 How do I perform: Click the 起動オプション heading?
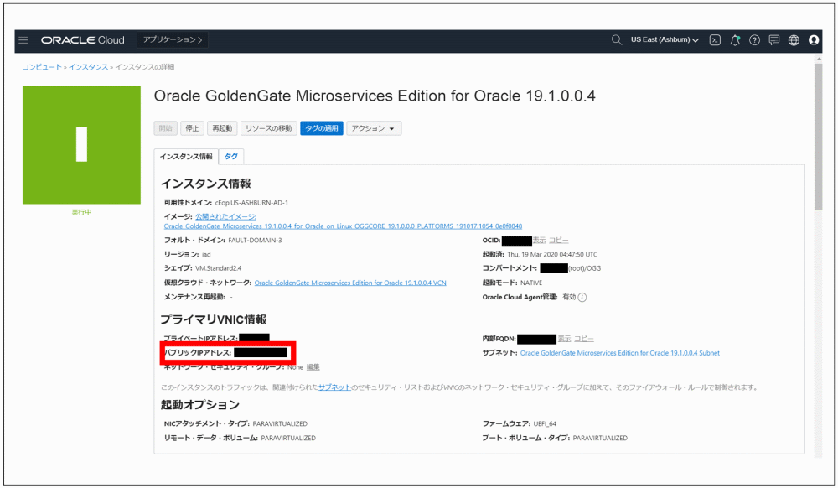click(200, 405)
